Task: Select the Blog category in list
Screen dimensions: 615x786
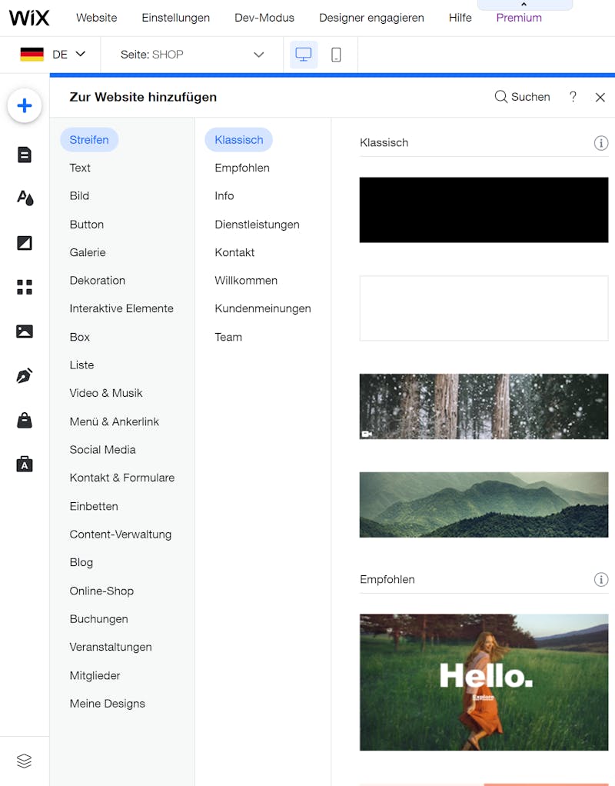Action: coord(81,563)
